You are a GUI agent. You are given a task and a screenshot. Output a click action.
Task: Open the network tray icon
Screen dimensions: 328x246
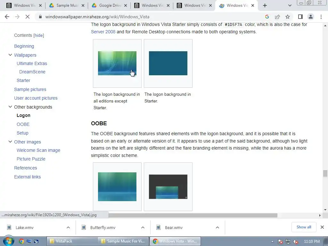point(288,242)
